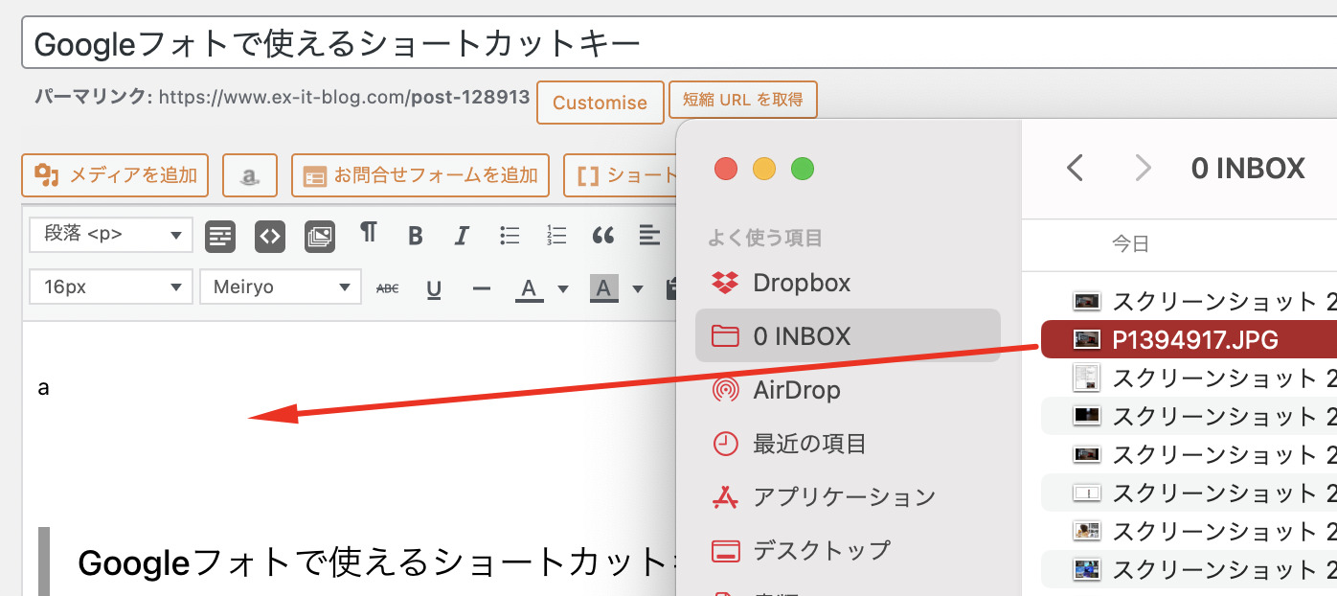1337x596 pixels.
Task: Apply the text color A swatch
Action: coord(530,288)
